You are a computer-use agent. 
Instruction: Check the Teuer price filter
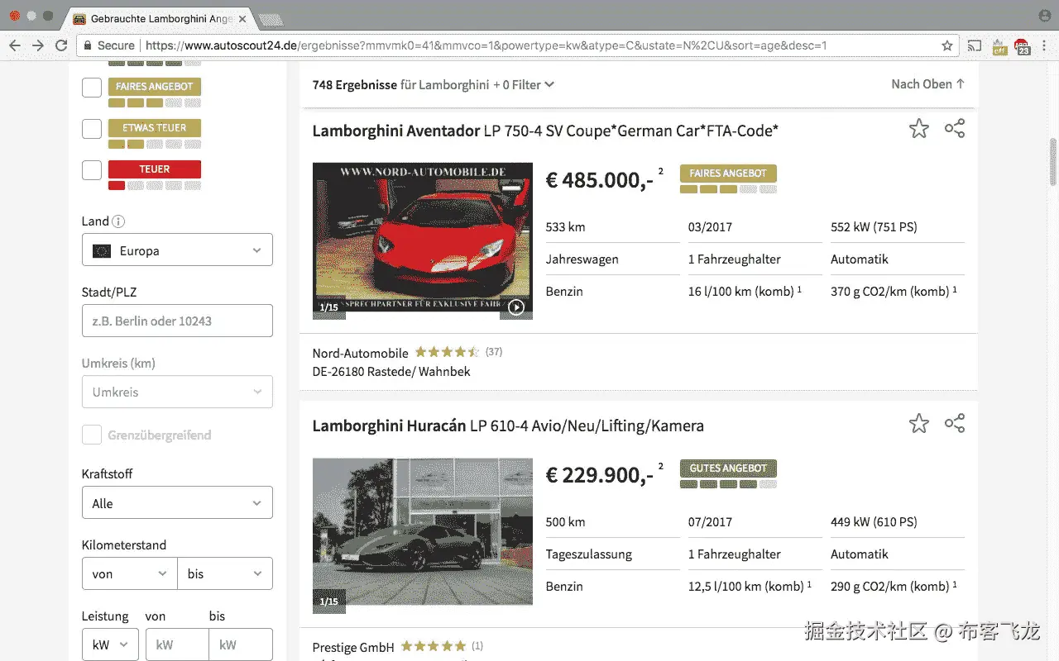(x=92, y=170)
